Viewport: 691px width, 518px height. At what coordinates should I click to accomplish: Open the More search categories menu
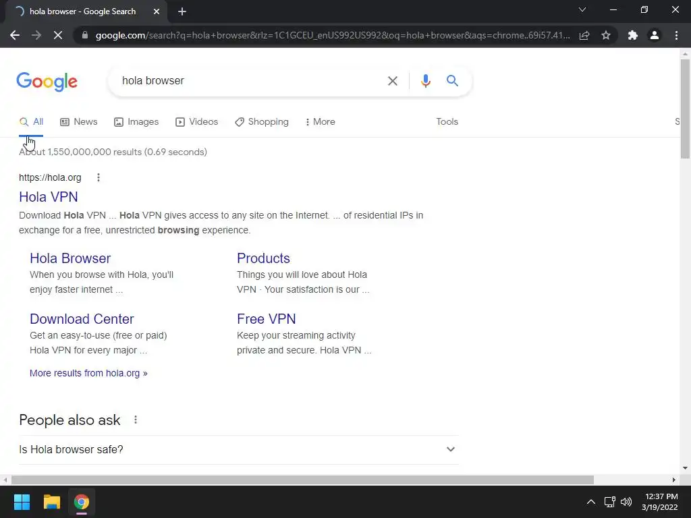(321, 122)
